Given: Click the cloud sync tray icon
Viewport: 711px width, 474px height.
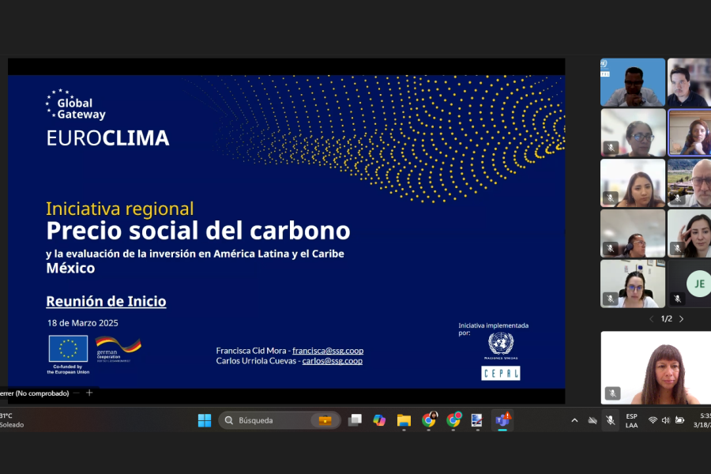Looking at the screenshot, I should click(x=592, y=420).
